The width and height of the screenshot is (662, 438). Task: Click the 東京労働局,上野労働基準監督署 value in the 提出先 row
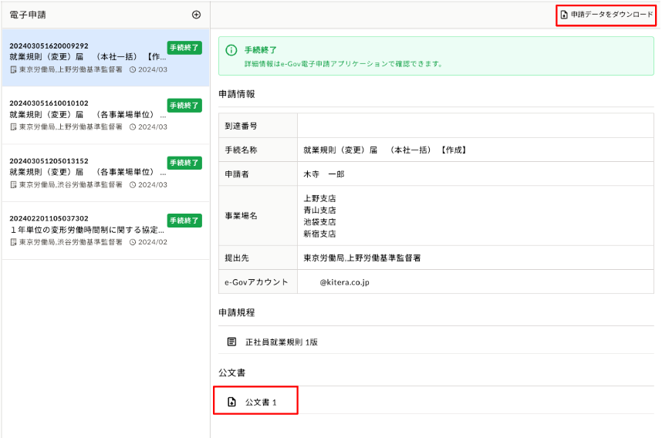coord(361,258)
